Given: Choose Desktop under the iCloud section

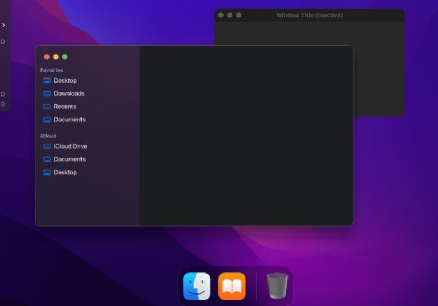Looking at the screenshot, I should tap(60, 173).
